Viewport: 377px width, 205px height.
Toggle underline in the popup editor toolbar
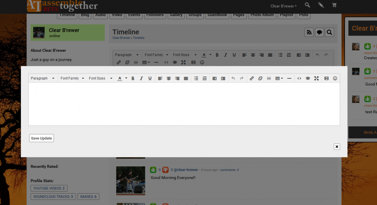pos(150,78)
